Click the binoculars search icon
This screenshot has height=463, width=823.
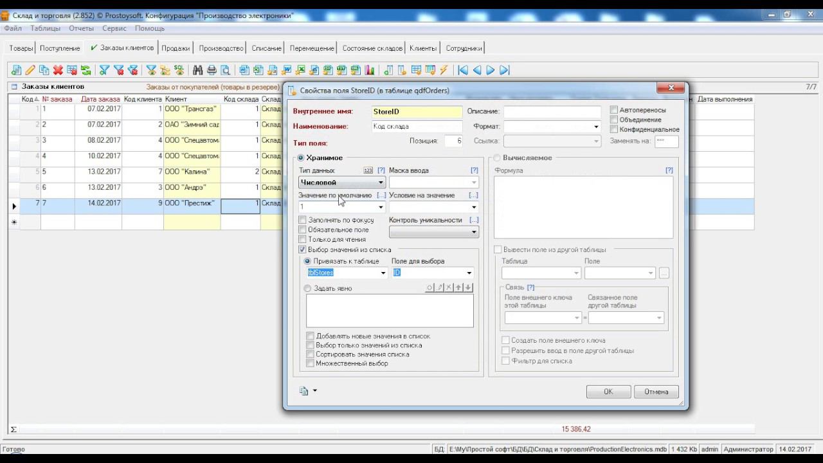click(x=197, y=70)
